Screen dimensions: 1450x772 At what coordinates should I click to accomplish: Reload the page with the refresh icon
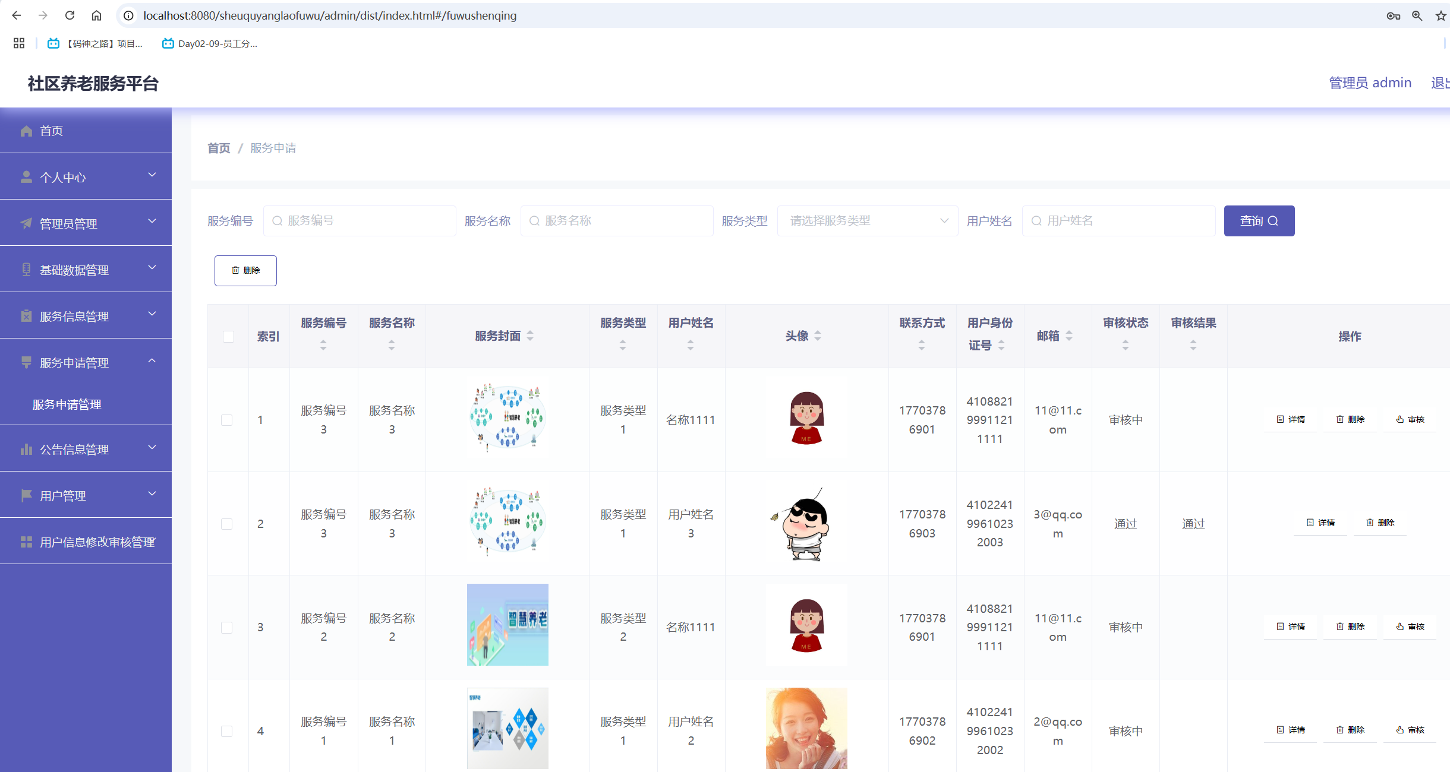(x=70, y=15)
